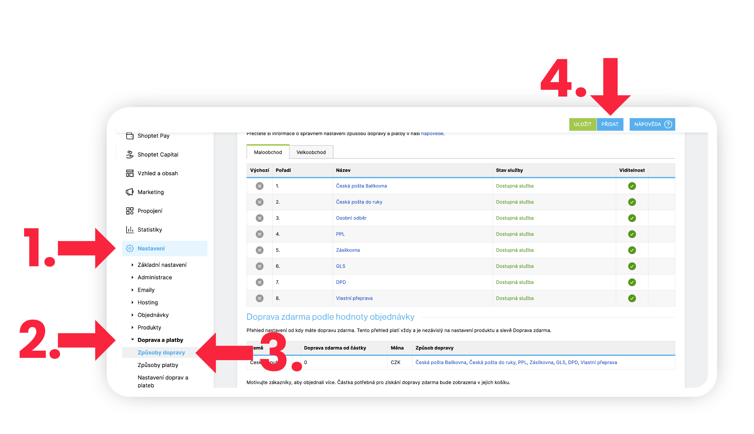Set DPD as default shipping method
The image size is (754, 434).
click(260, 282)
